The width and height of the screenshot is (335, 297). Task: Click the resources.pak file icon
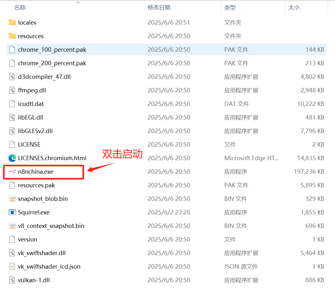tap(12, 185)
